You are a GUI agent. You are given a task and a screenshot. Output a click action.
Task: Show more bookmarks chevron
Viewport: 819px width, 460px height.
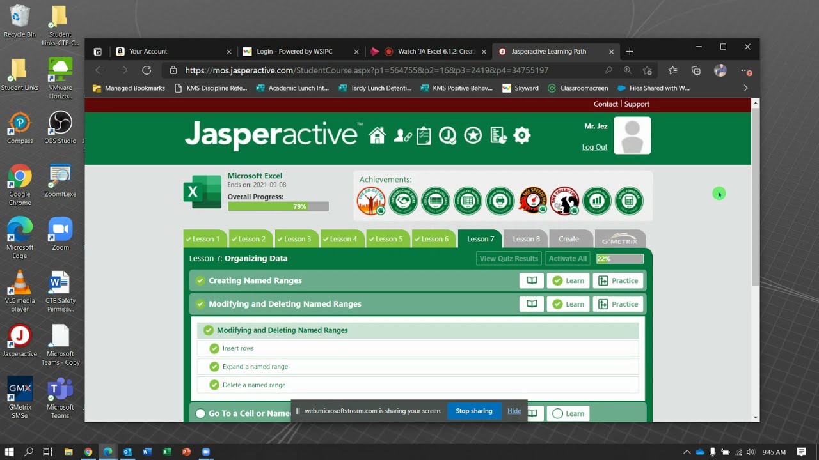pos(745,88)
